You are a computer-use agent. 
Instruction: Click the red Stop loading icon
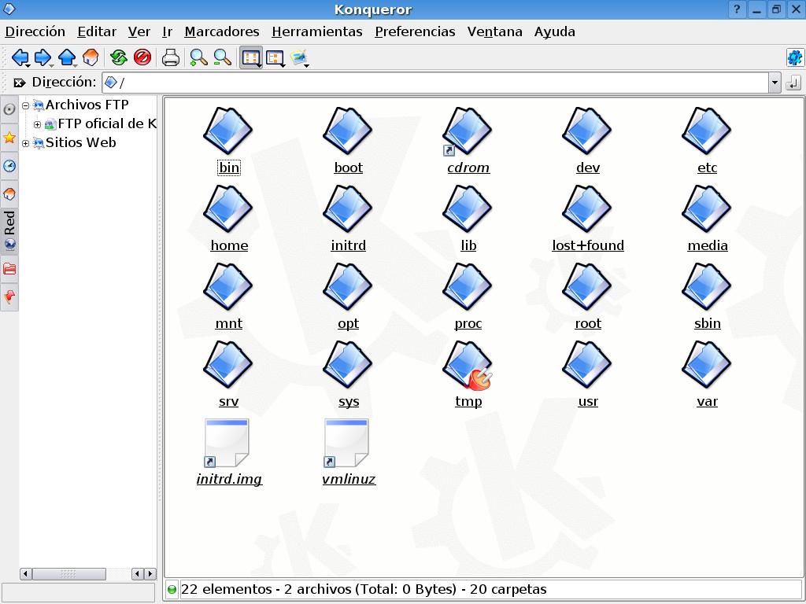tap(142, 57)
